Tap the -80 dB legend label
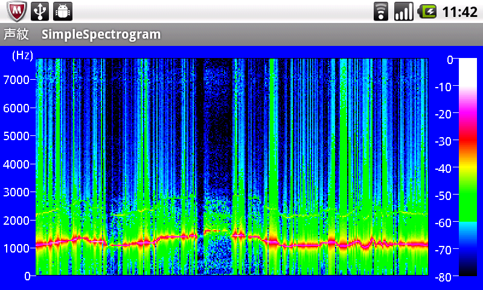Screen dimensions: 483x290 (443, 277)
